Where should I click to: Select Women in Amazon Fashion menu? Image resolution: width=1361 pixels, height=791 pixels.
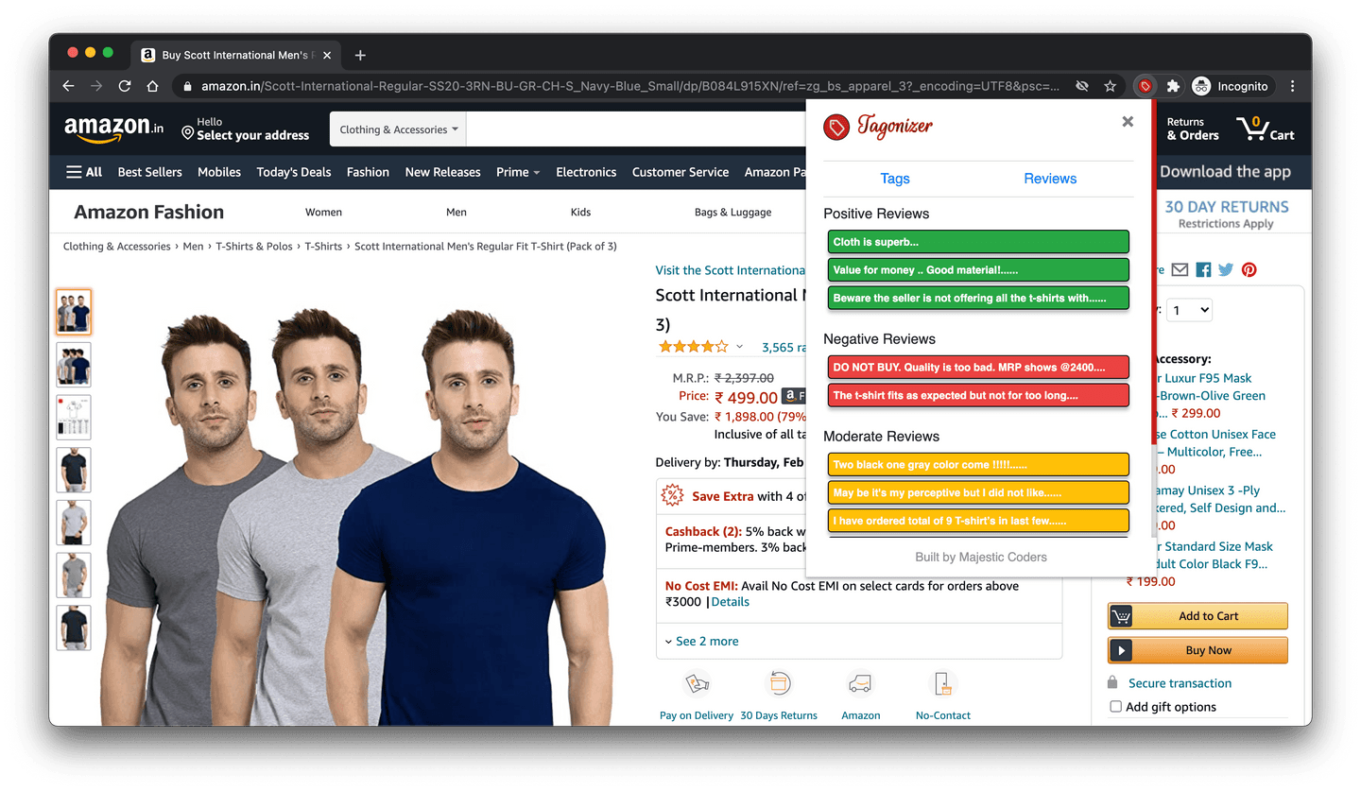[x=323, y=212]
